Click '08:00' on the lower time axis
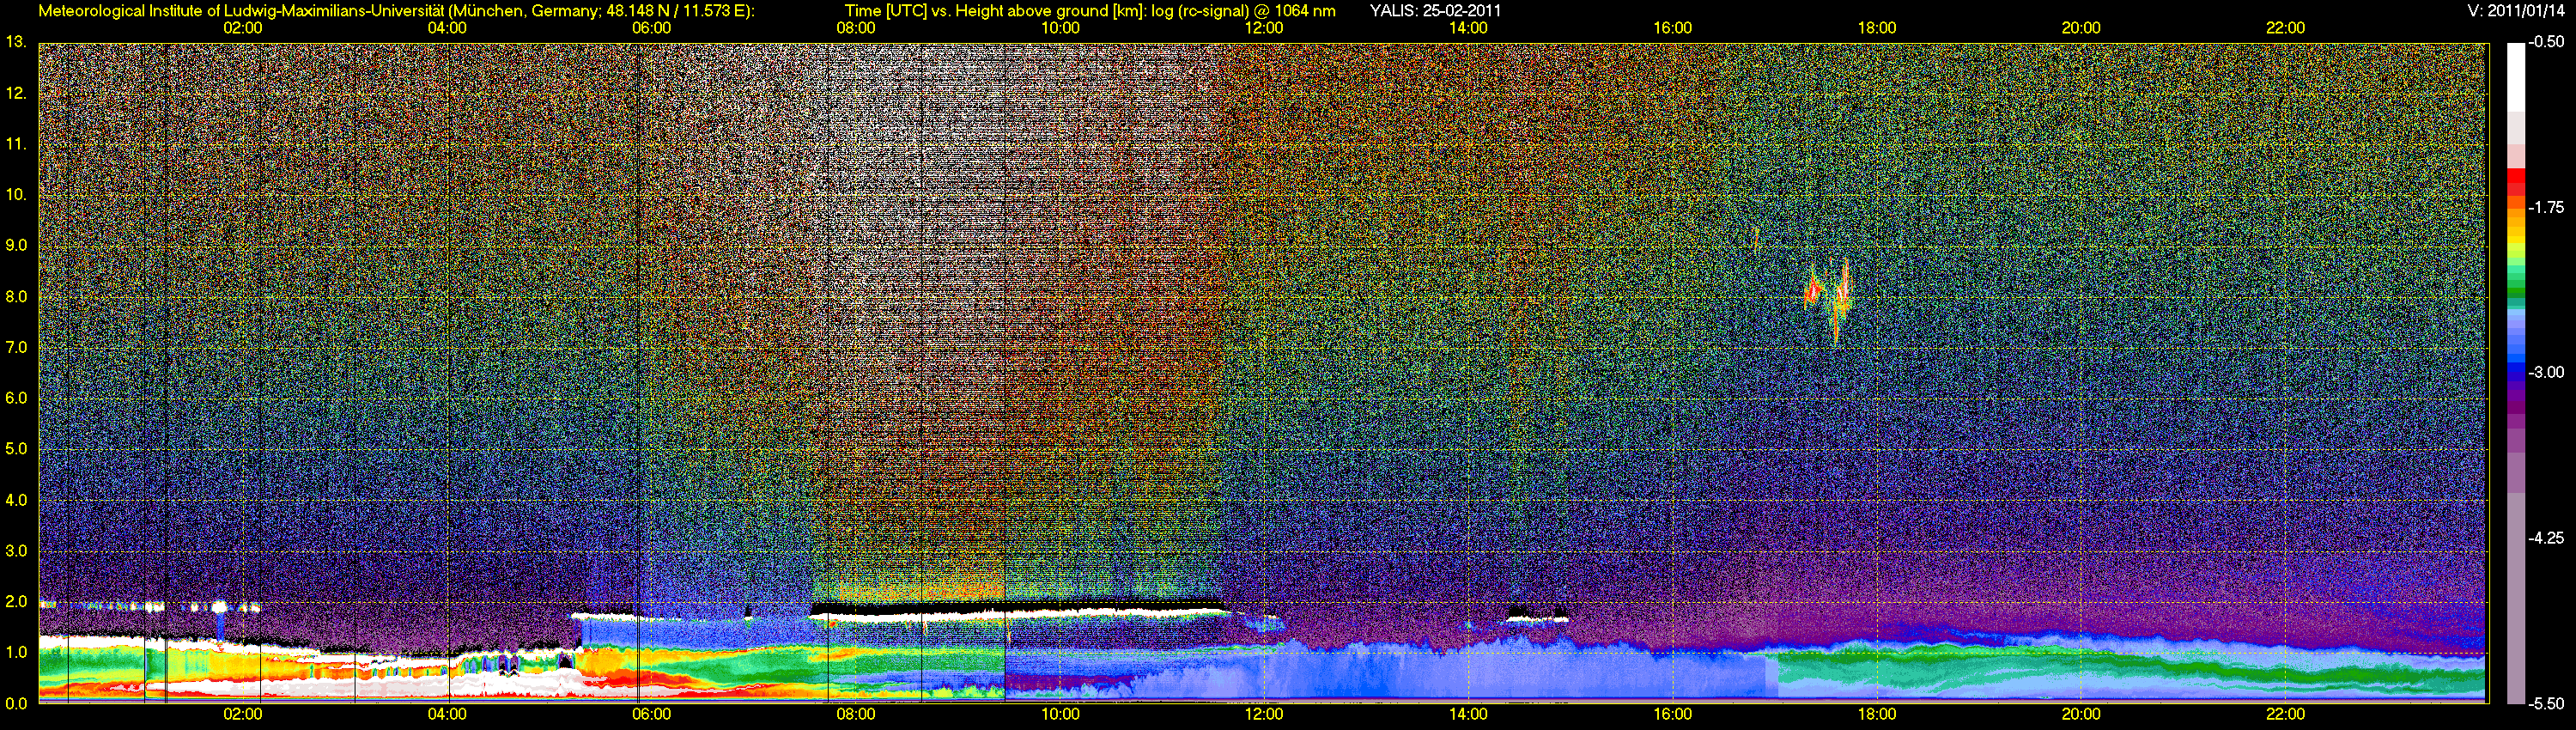2576x730 pixels. click(856, 714)
